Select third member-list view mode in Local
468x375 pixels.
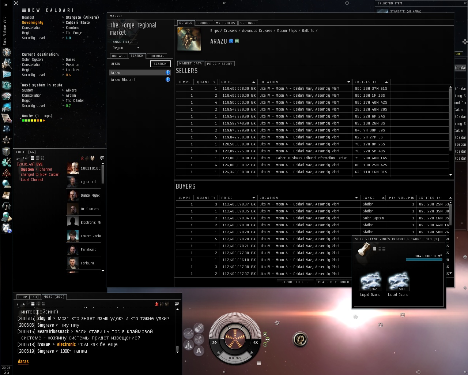coord(43,158)
